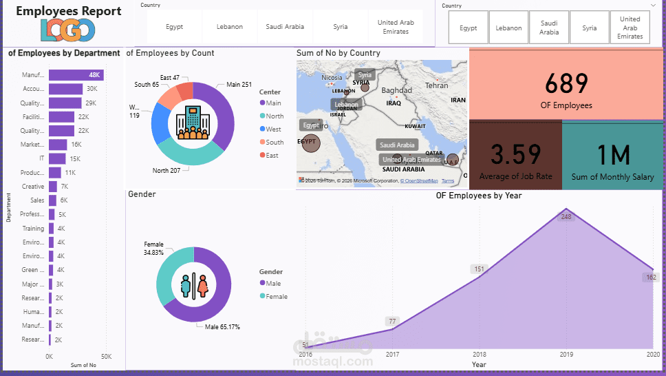
Task: Select Lebanon in the left Country slicer
Action: point(230,26)
